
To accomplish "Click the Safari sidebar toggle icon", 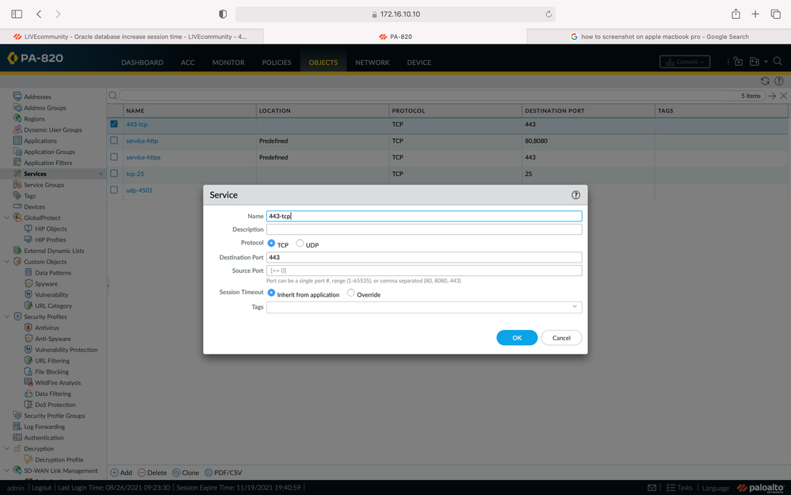I will (17, 14).
